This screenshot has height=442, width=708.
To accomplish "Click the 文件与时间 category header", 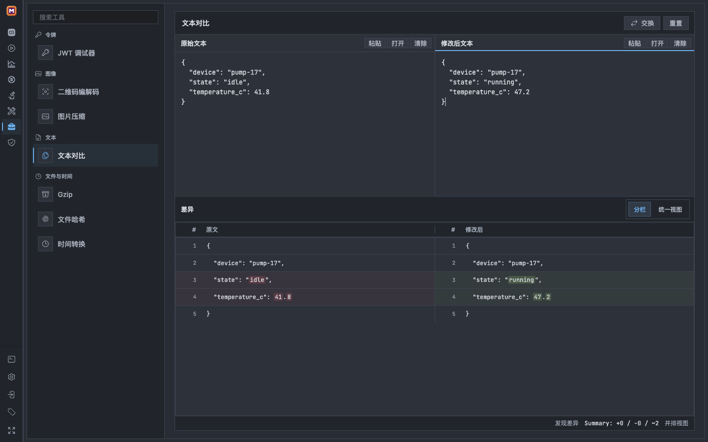I will click(54, 176).
